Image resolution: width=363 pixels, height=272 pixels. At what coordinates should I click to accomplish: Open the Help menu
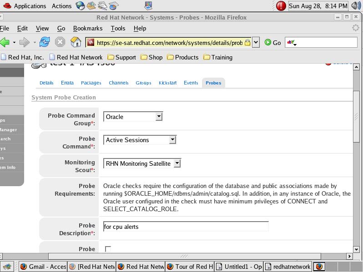pyautogui.click(x=140, y=28)
